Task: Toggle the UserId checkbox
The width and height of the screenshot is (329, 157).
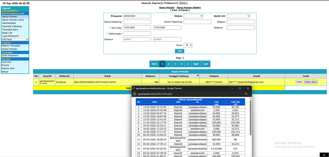Action: click(111, 16)
